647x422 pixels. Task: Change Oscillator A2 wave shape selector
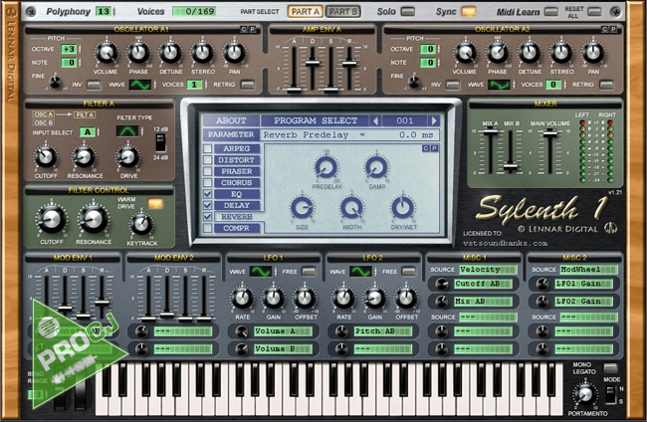point(502,85)
